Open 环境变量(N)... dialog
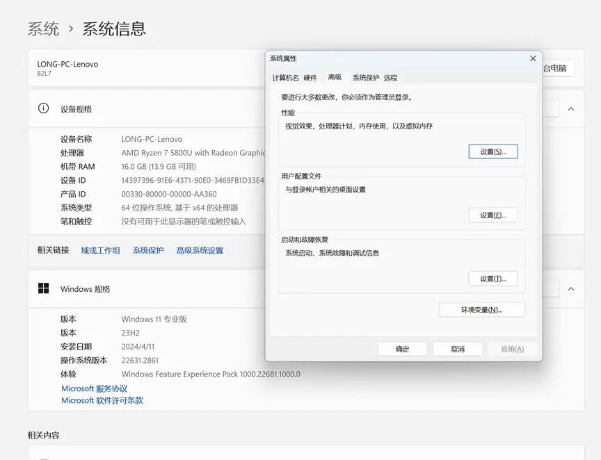Viewport: 601px width, 460px height. pos(482,310)
